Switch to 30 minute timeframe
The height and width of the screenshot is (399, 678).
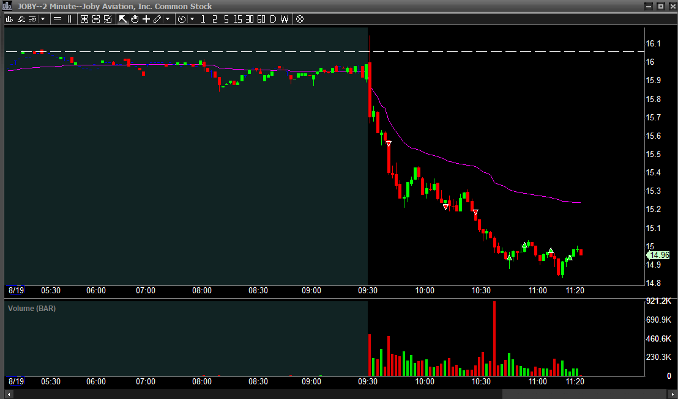click(x=250, y=19)
